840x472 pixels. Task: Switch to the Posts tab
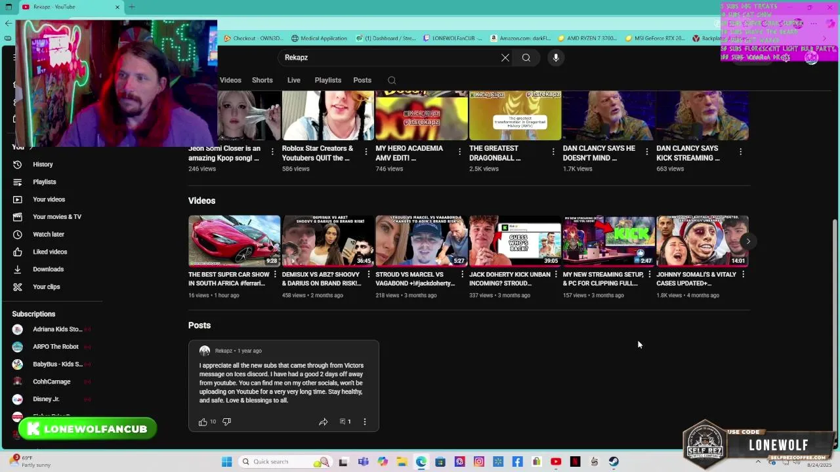tap(362, 80)
